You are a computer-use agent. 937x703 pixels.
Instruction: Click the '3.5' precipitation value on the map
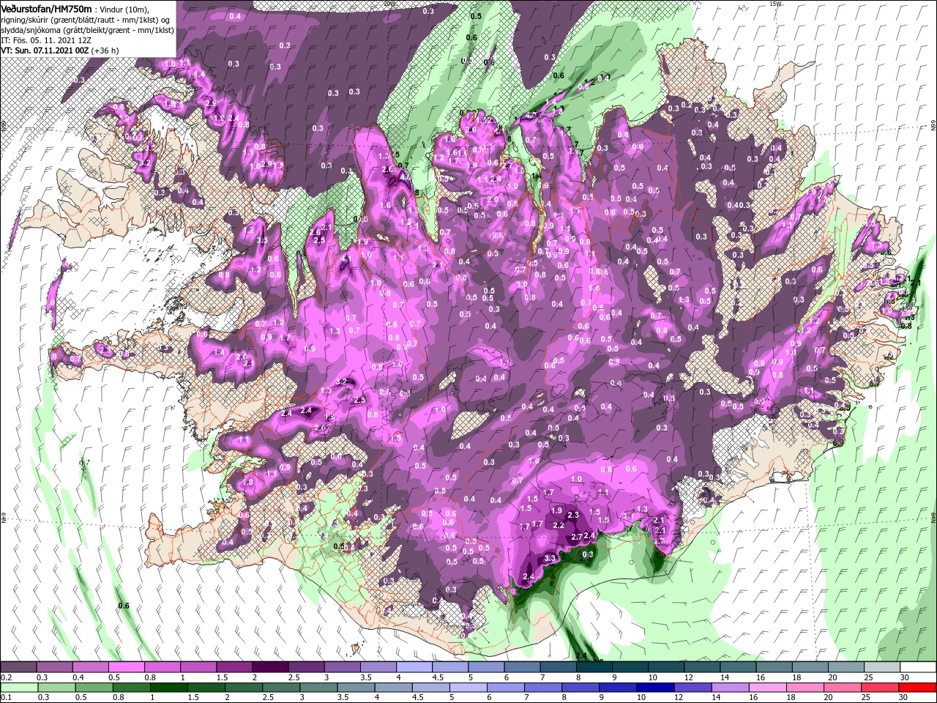[262, 240]
